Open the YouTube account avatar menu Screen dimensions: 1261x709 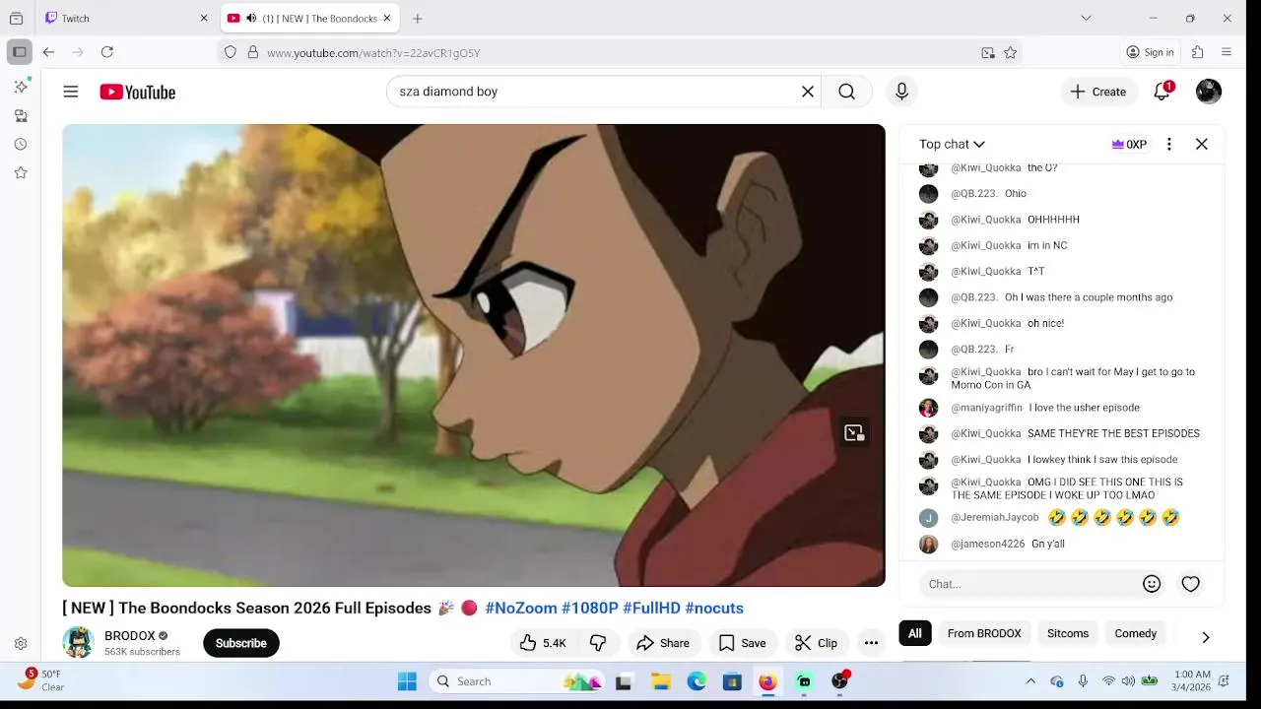(x=1209, y=92)
